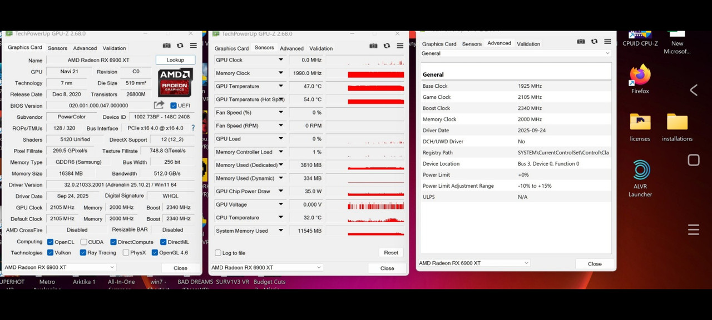Viewport: 712px width, 320px height.
Task: Tap the Android back arrow
Action: tap(694, 90)
